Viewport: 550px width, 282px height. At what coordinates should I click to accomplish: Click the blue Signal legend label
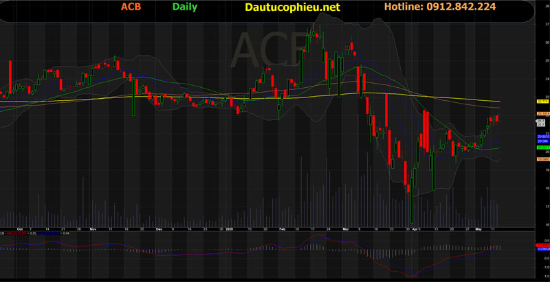(x=48, y=233)
